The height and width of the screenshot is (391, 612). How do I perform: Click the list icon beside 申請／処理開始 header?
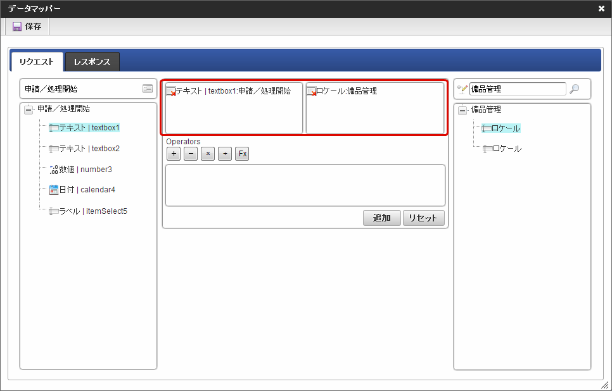148,89
